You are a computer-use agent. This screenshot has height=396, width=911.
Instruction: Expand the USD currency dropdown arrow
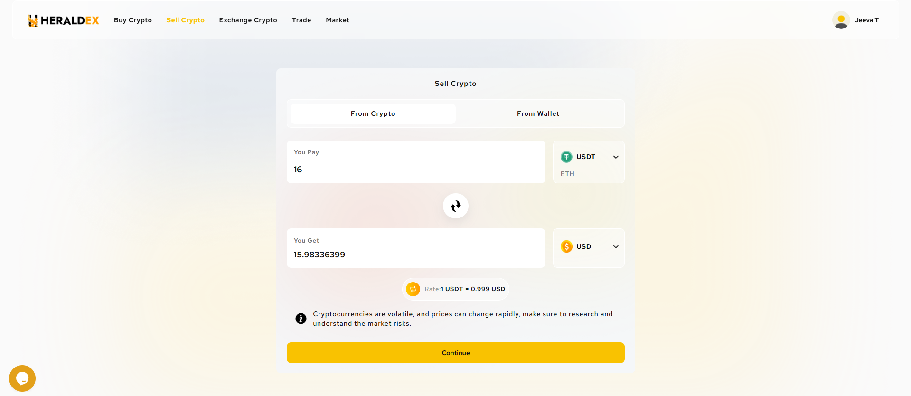615,247
